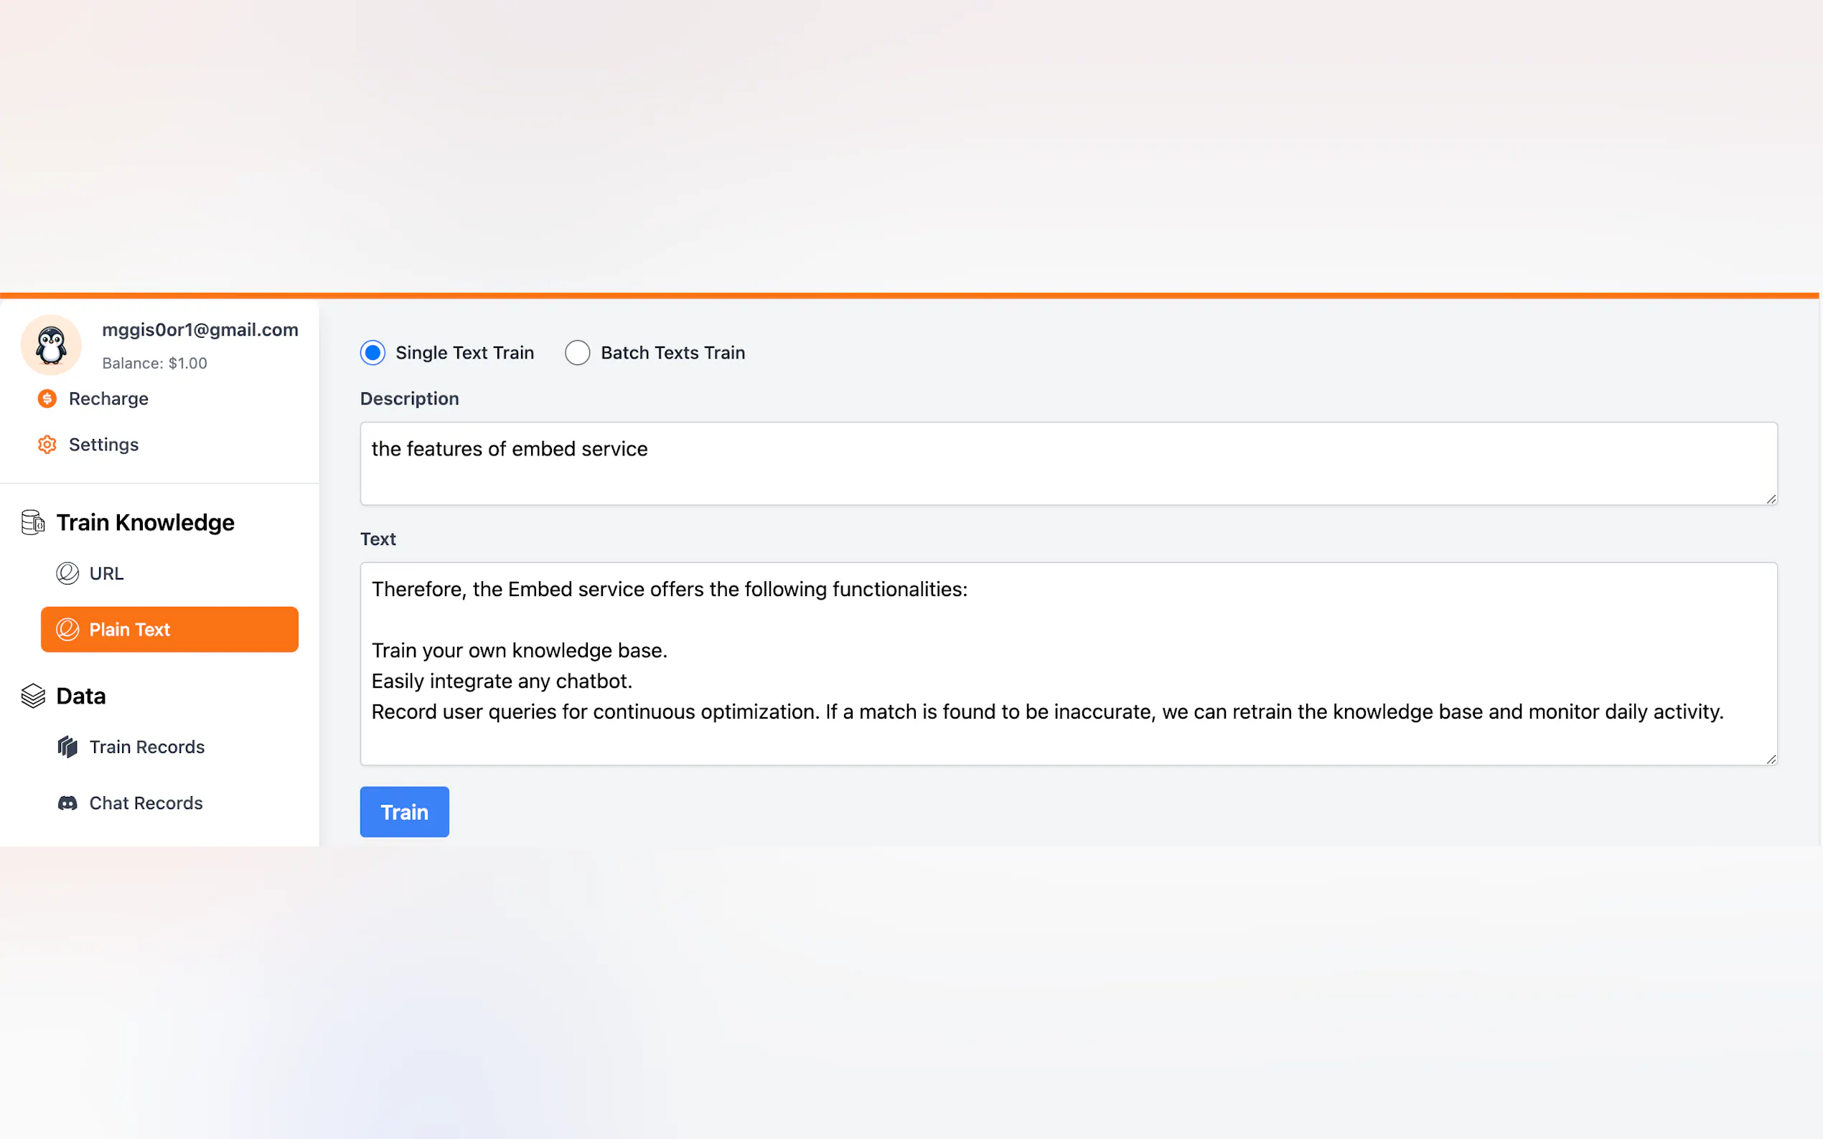Click the Train Records books icon
This screenshot has width=1823, height=1139.
pyautogui.click(x=67, y=747)
